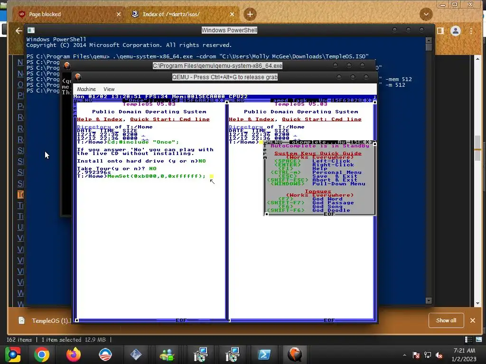Image resolution: width=486 pixels, height=364 pixels.
Task: Click 'AutoComplete is in StandBy' text
Action: click(320, 146)
